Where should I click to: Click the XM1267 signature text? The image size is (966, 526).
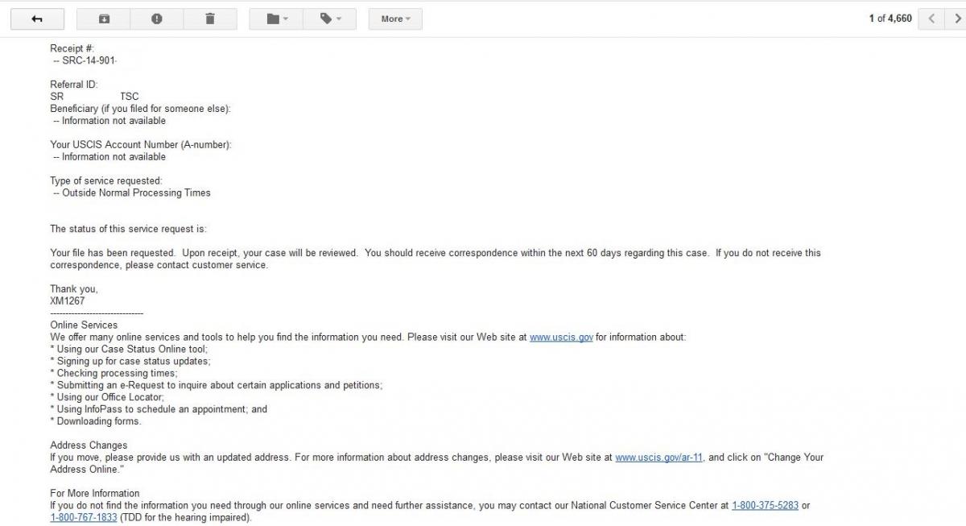(68, 301)
